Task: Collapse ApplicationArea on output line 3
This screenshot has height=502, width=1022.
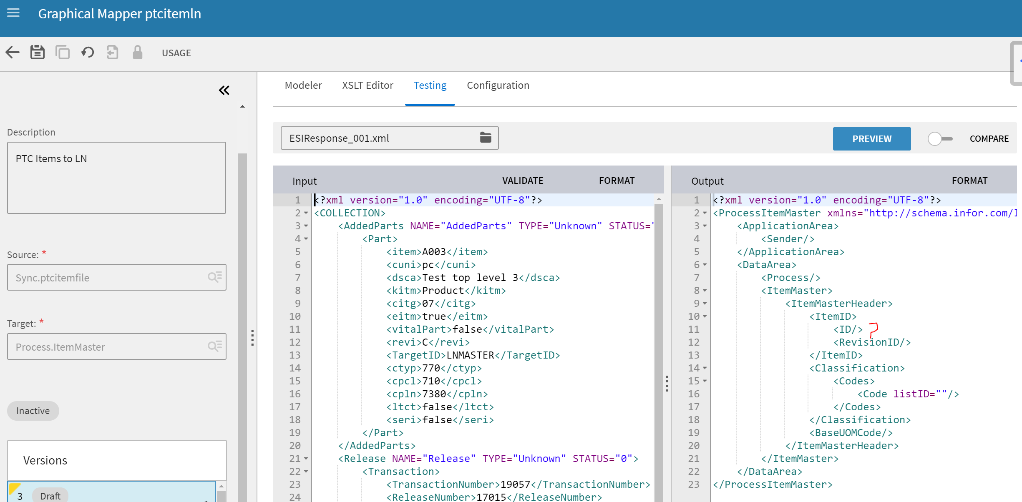Action: (x=705, y=226)
